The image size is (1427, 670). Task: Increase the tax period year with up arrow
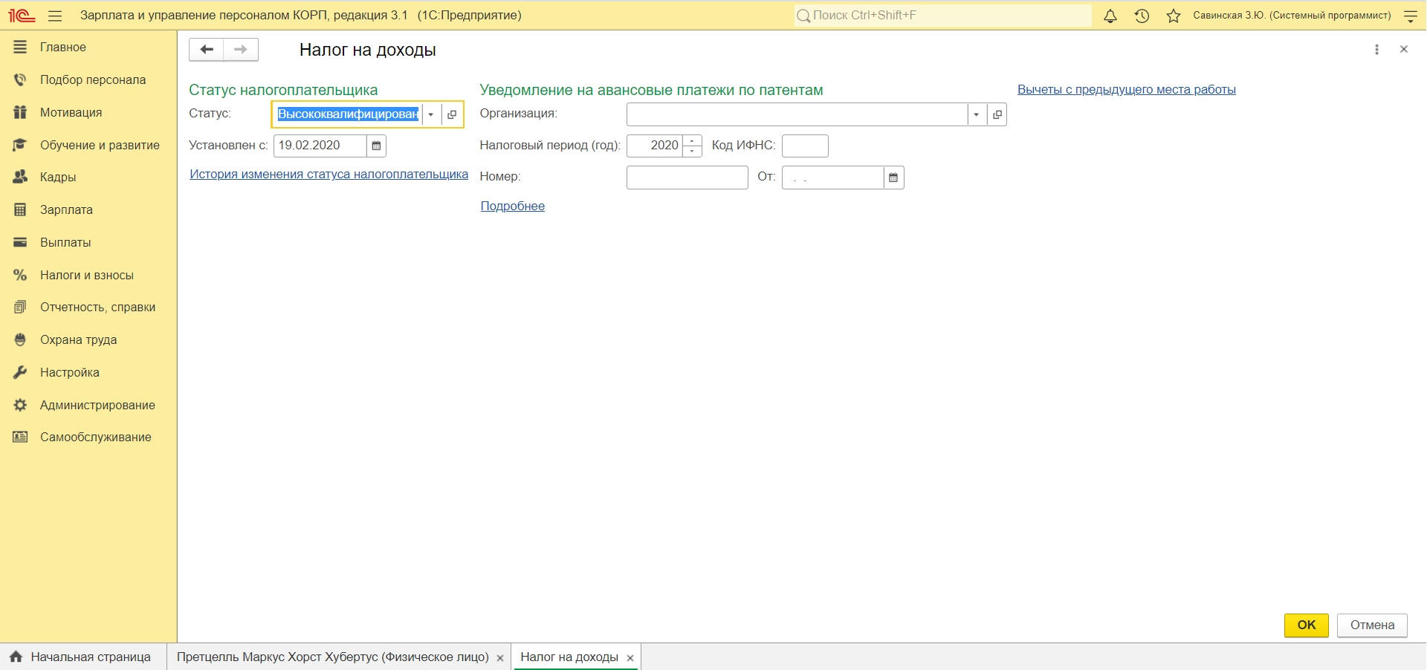click(692, 140)
